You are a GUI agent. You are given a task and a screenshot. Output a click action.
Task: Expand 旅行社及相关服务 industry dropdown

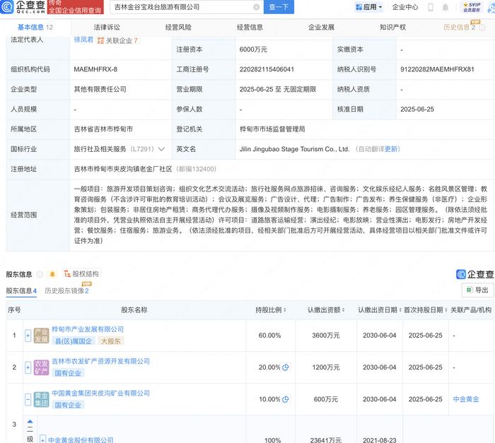pos(161,149)
